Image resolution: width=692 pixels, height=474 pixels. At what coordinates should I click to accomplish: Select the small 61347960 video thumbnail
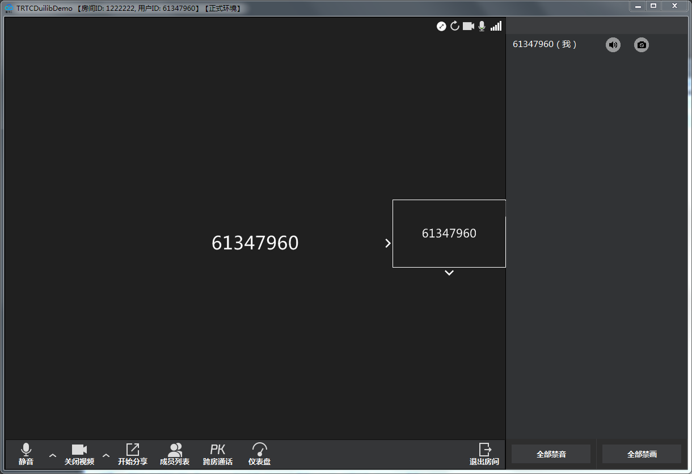coord(449,234)
